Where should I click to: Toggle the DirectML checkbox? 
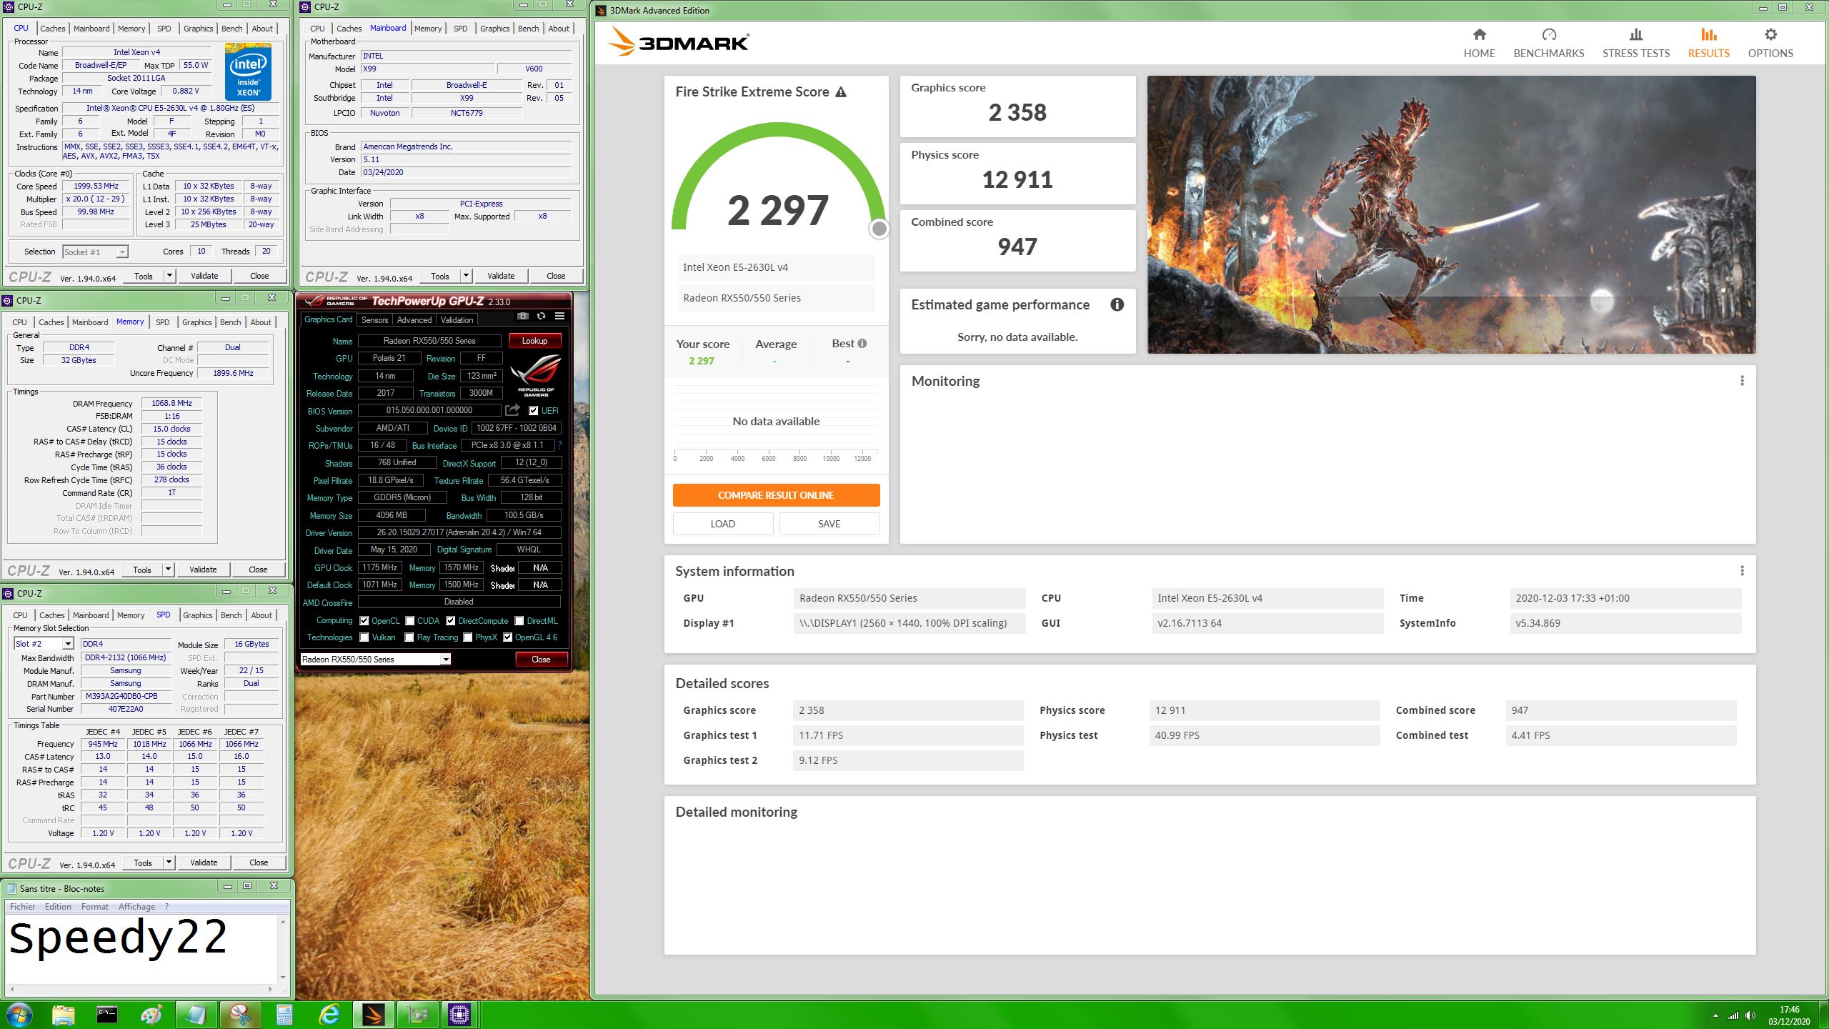[x=519, y=621]
